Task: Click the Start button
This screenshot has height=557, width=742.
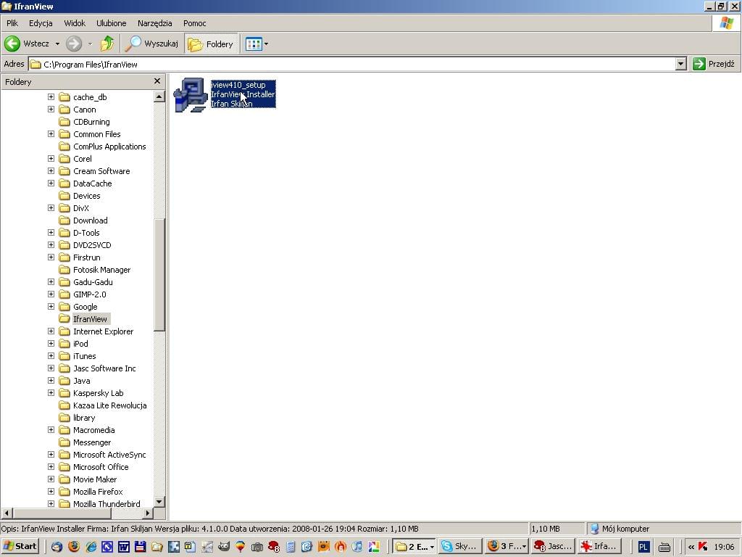Action: tap(20, 546)
